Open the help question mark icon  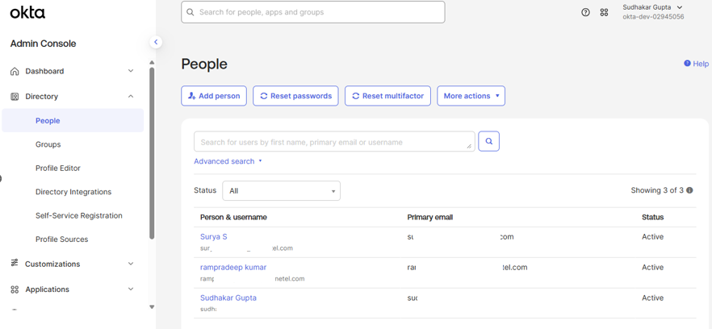(x=586, y=12)
